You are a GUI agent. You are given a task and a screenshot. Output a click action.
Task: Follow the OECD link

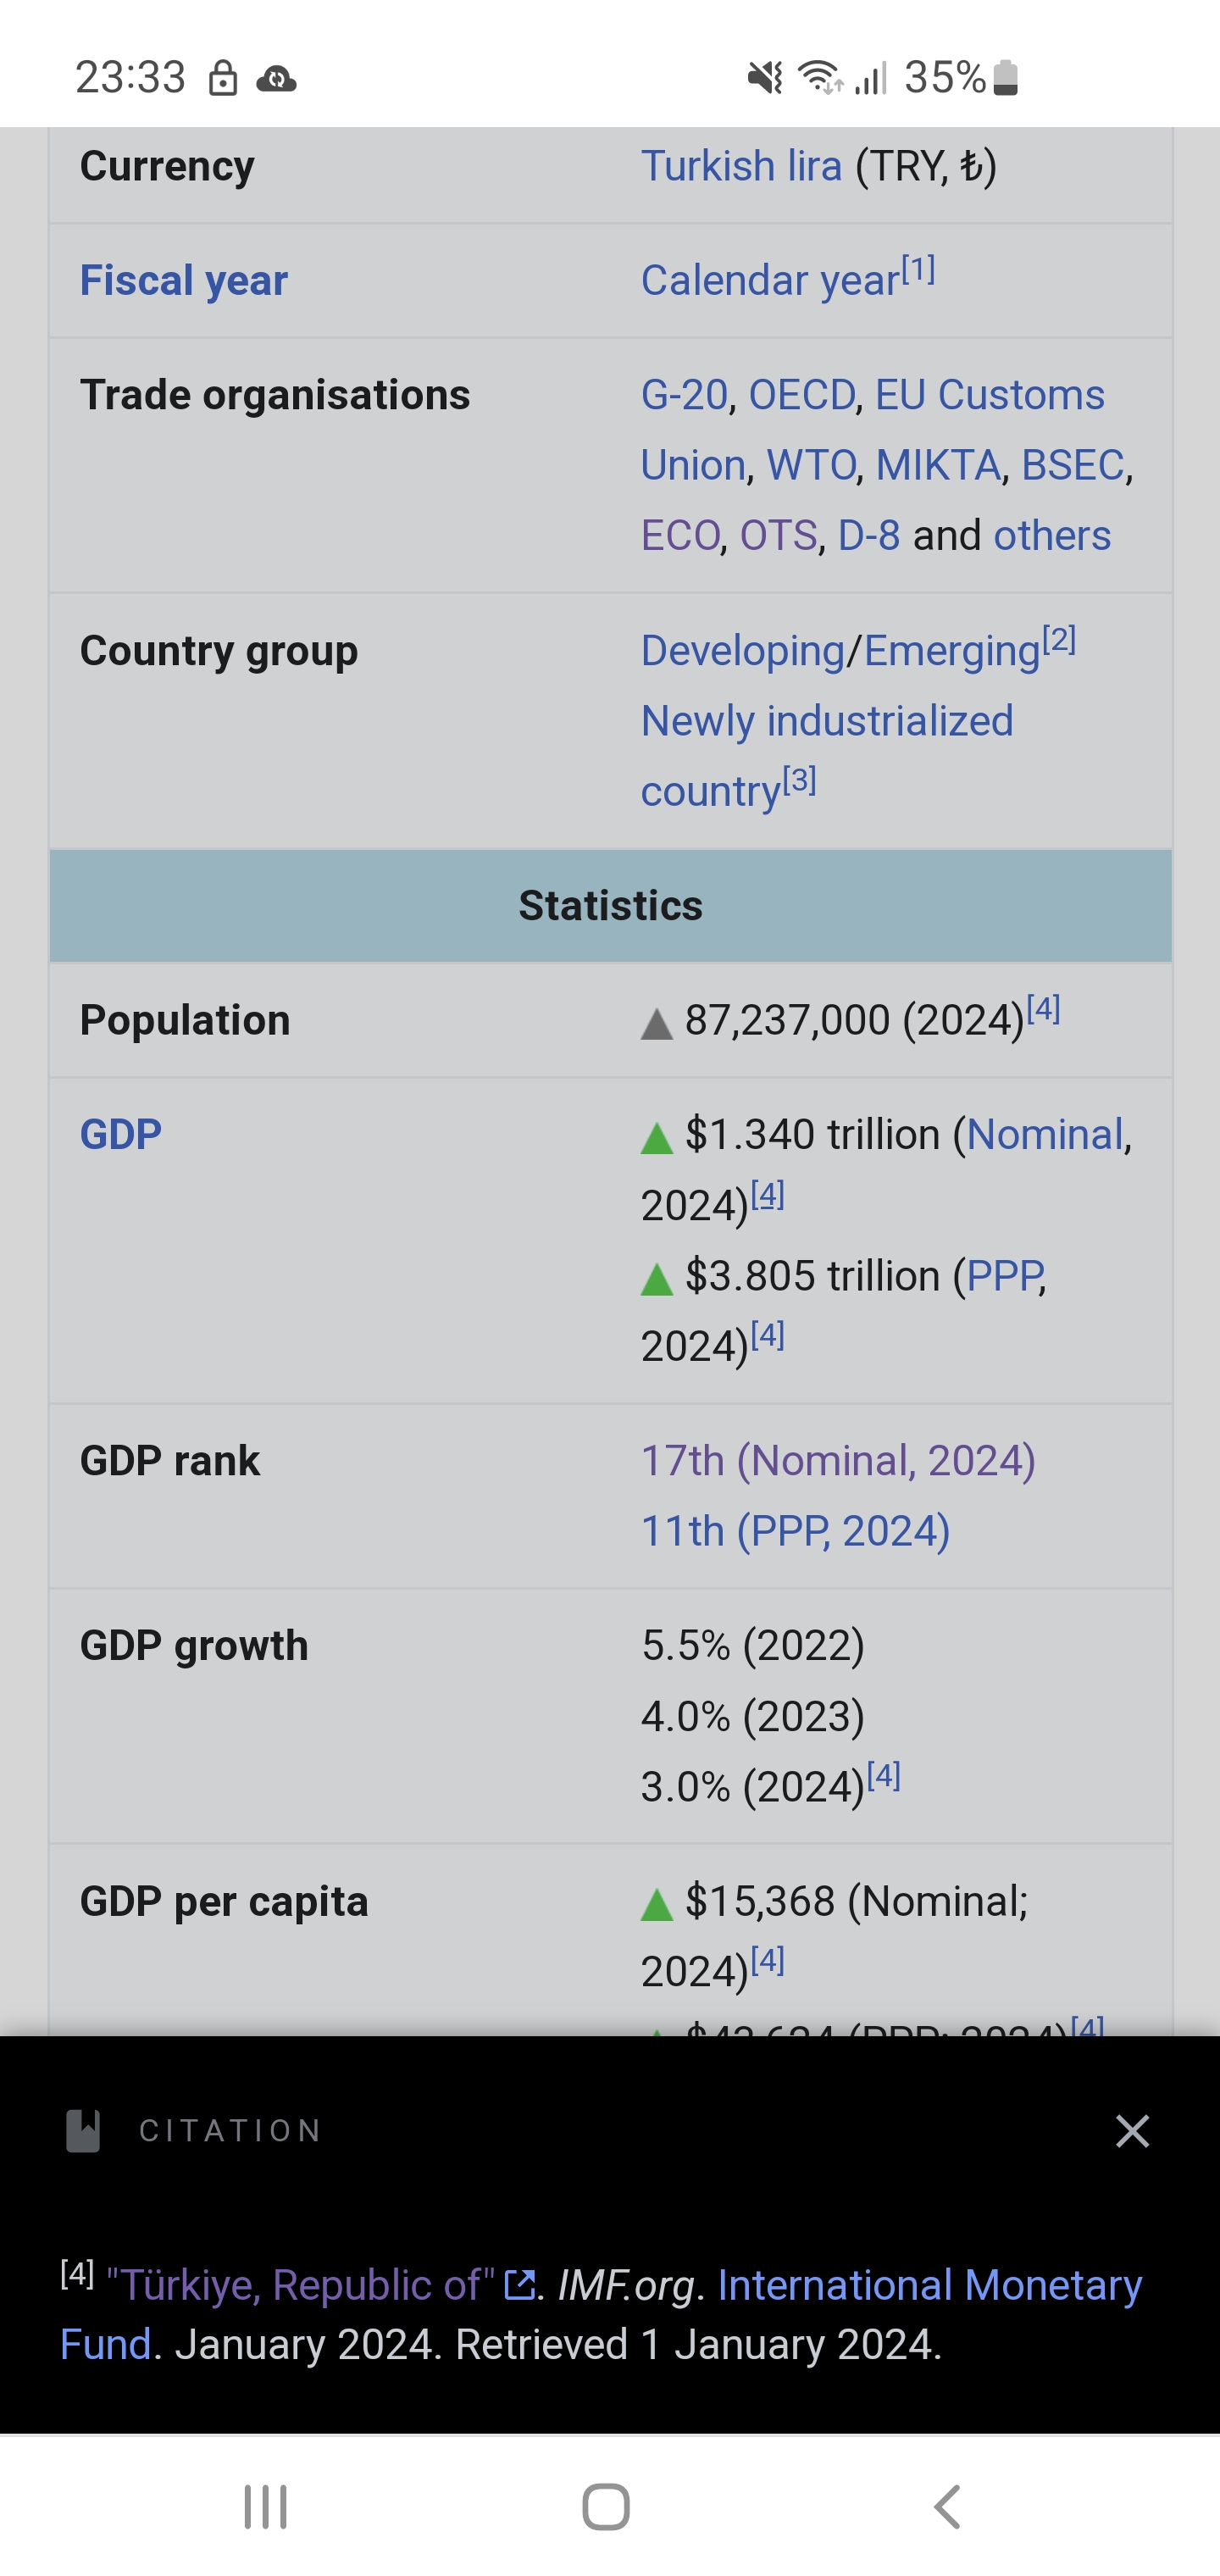[802, 395]
